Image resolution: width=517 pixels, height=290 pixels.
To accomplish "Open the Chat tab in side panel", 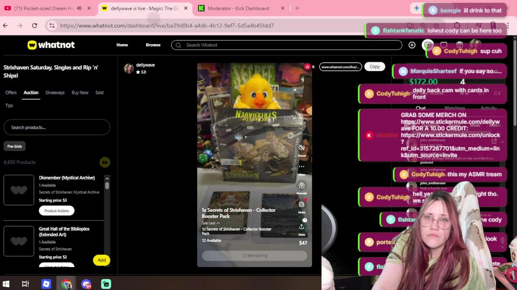I will [421, 108].
